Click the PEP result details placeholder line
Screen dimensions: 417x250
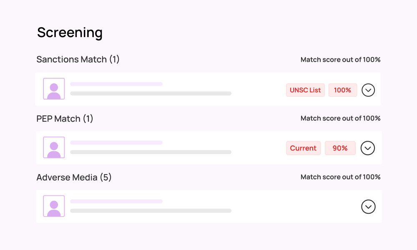(x=151, y=152)
